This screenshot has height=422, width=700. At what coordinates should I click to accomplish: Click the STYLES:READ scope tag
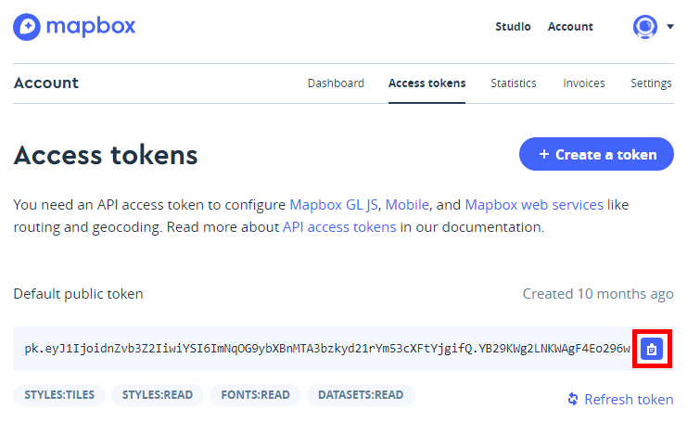158,395
